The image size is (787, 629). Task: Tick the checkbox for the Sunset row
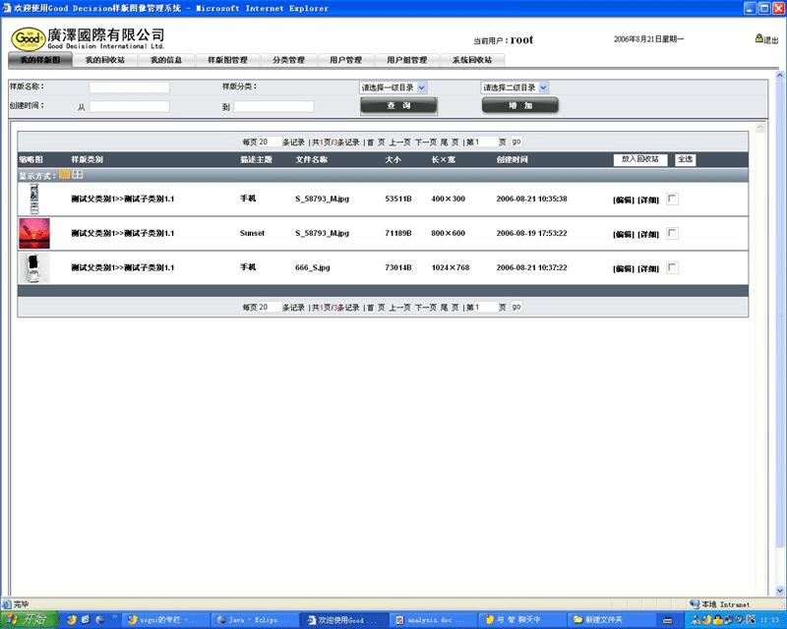(672, 233)
